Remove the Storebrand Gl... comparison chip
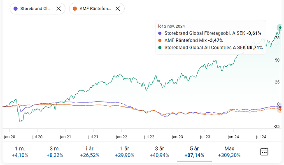The height and width of the screenshot is (165, 284). 58,9
